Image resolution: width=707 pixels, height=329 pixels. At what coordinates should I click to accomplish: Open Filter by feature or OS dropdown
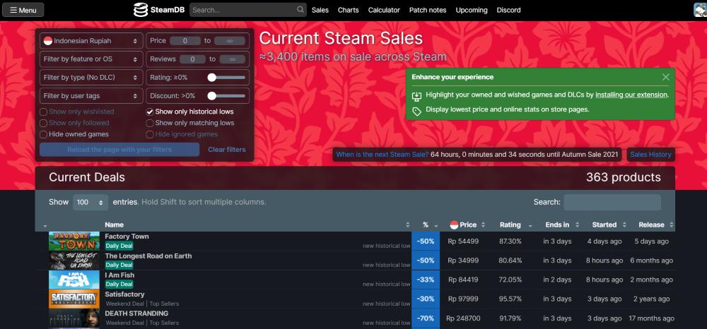click(x=91, y=59)
